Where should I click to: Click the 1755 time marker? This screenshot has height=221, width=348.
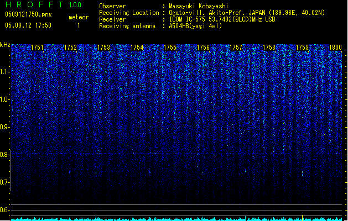coord(170,48)
